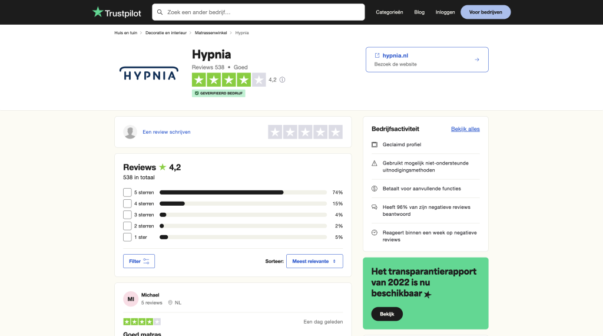Select the third star in the write-review rating

(x=305, y=132)
